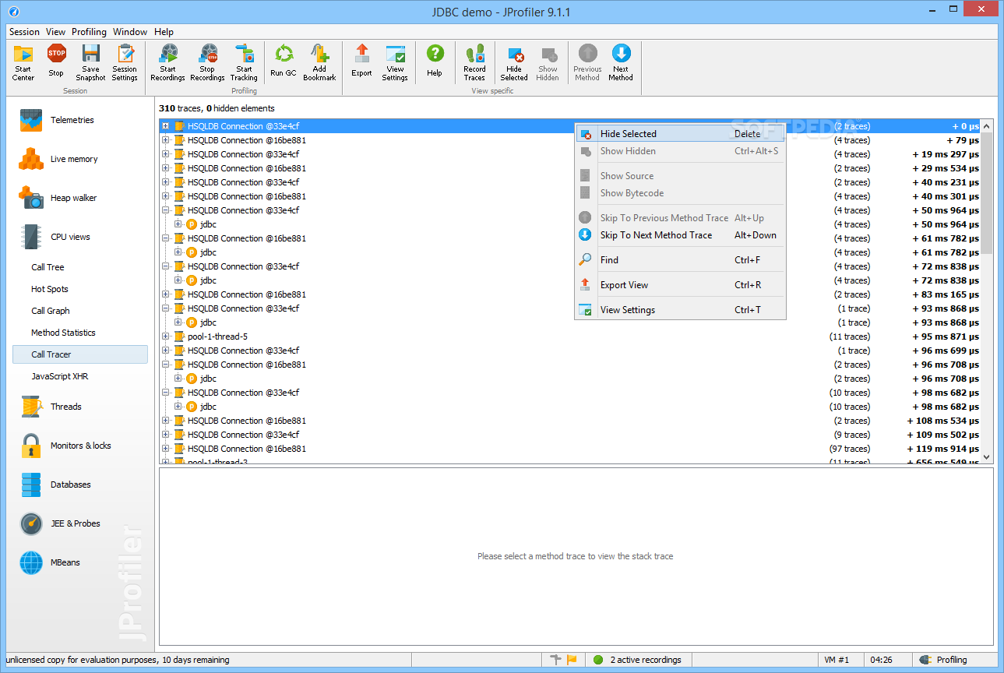Collapse the HSQLDB Connection row at + 50 ms 964 µs
The image size is (1004, 673).
point(165,210)
